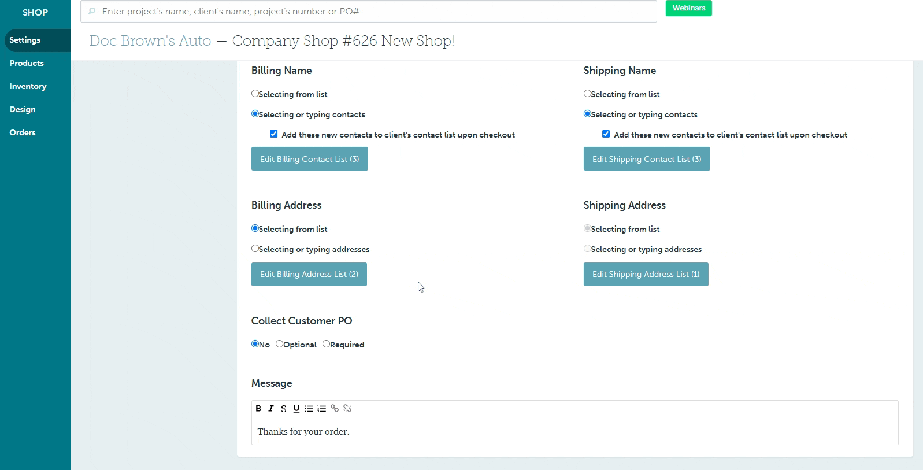Apply strikethrough formatting in Message editor
The width and height of the screenshot is (923, 470).
pyautogui.click(x=283, y=409)
